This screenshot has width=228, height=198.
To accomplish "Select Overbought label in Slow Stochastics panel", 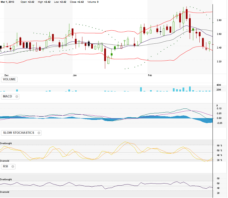I will click(6, 143).
